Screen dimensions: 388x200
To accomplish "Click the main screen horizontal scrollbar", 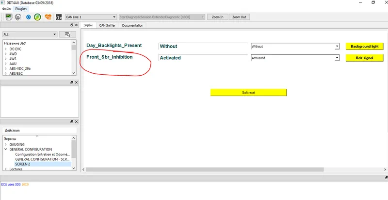I will [205, 169].
